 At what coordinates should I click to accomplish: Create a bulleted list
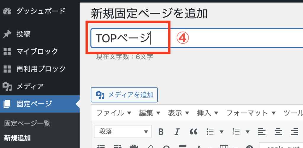point(210,132)
